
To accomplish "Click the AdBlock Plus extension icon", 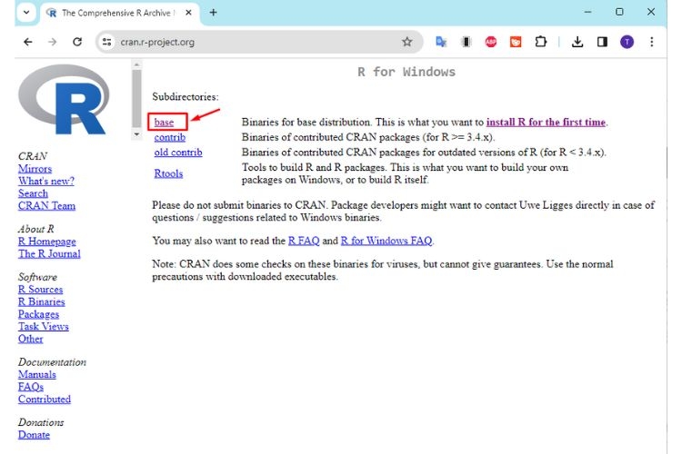I will coord(491,42).
